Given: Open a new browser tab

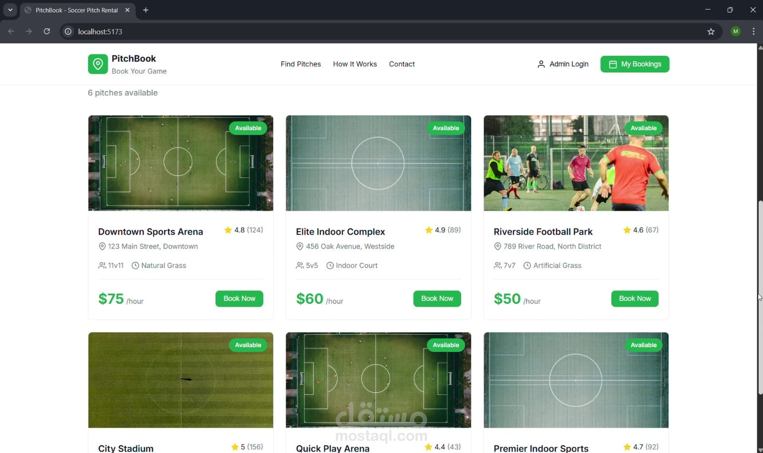Looking at the screenshot, I should 146,10.
